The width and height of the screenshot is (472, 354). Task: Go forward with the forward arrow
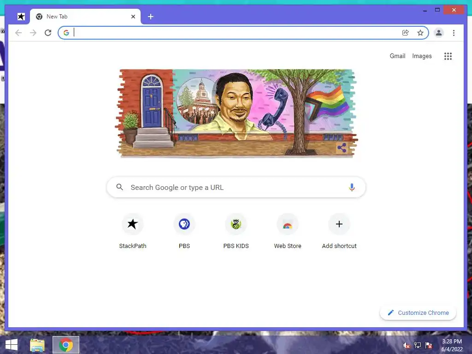33,33
